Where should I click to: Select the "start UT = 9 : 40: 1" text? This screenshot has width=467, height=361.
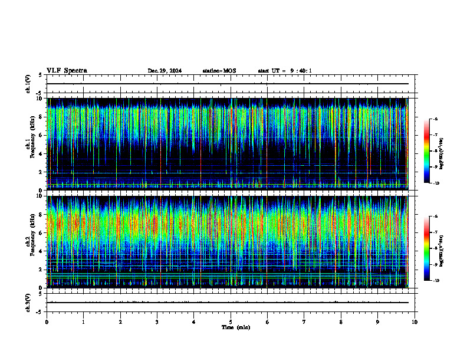click(285, 71)
